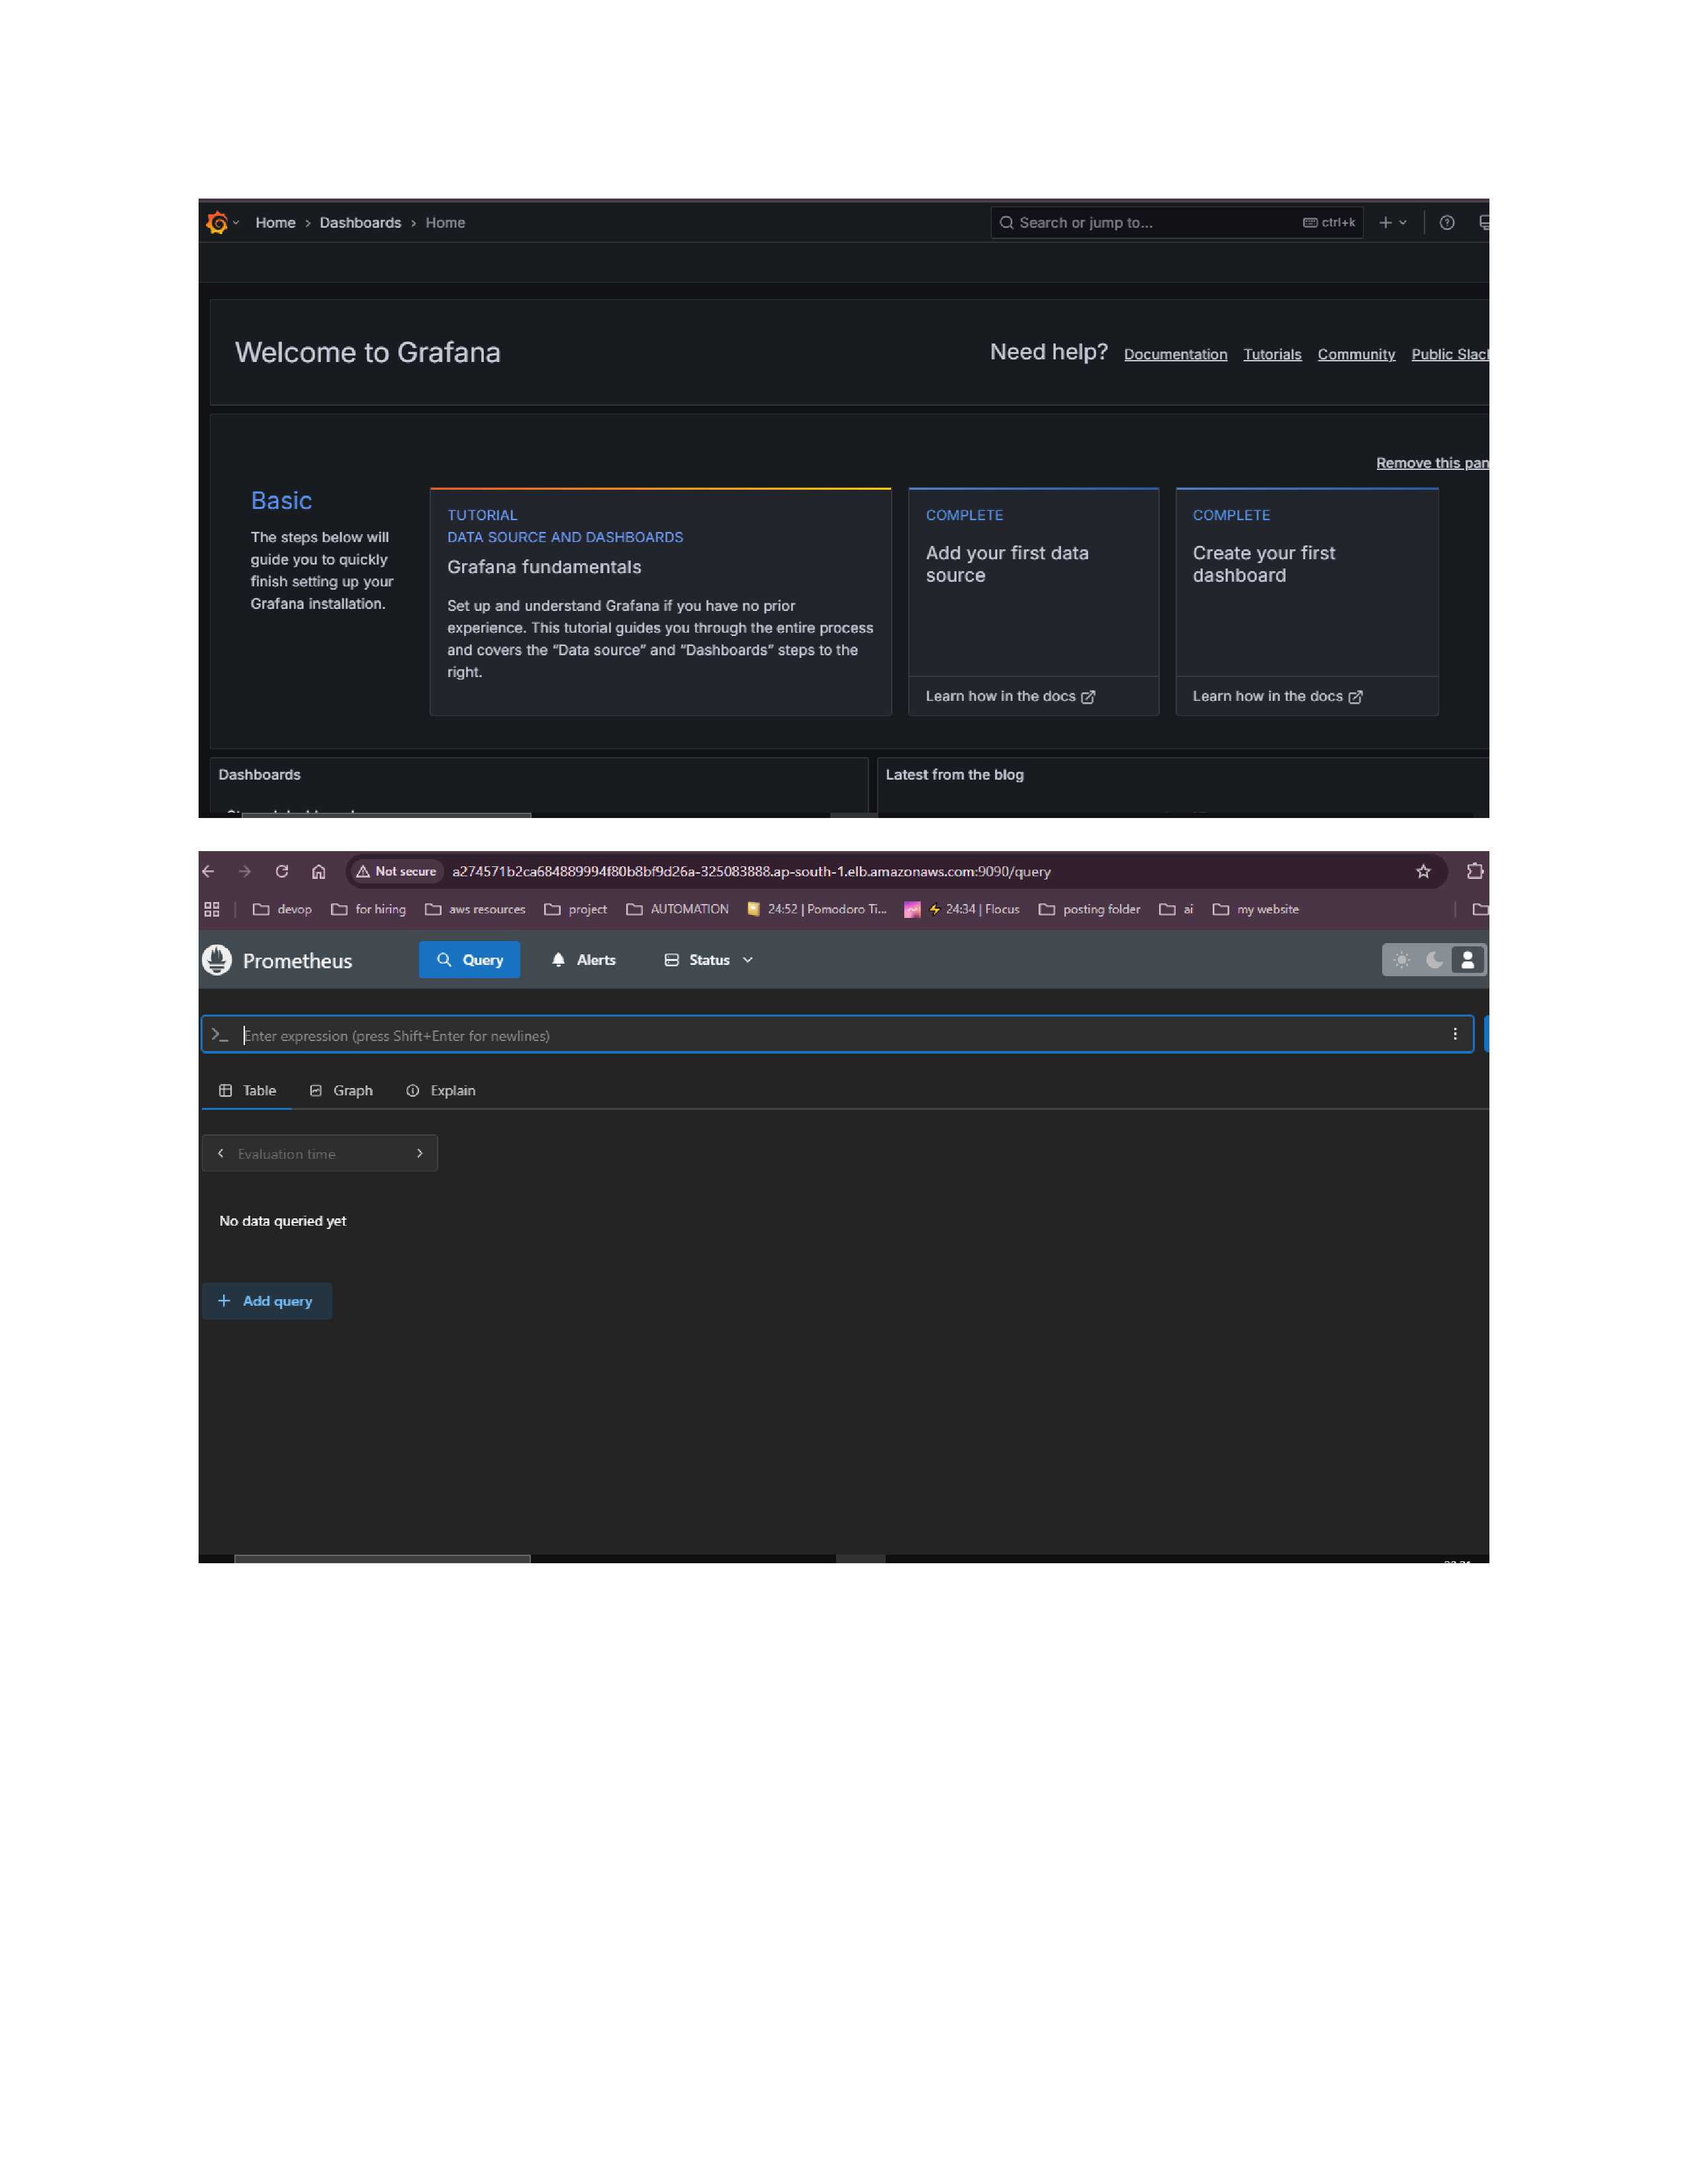Viewport: 1688px width, 2184px height.
Task: Click Not secure site info badge
Action: 396,871
